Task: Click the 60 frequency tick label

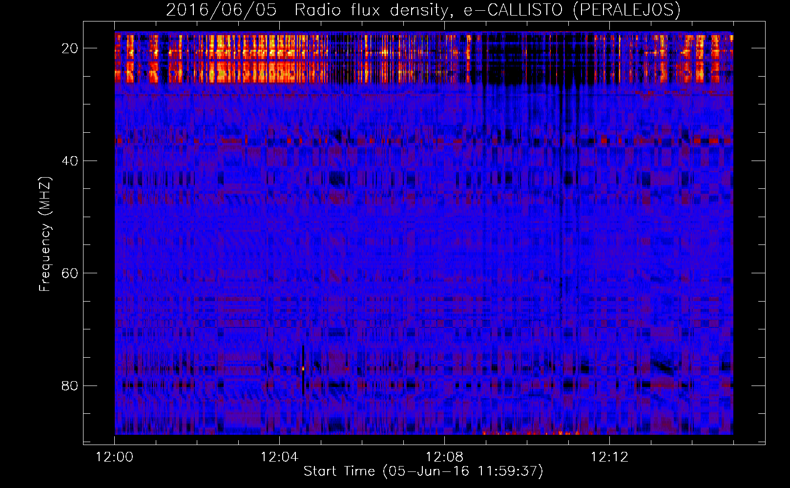Action: click(70, 273)
